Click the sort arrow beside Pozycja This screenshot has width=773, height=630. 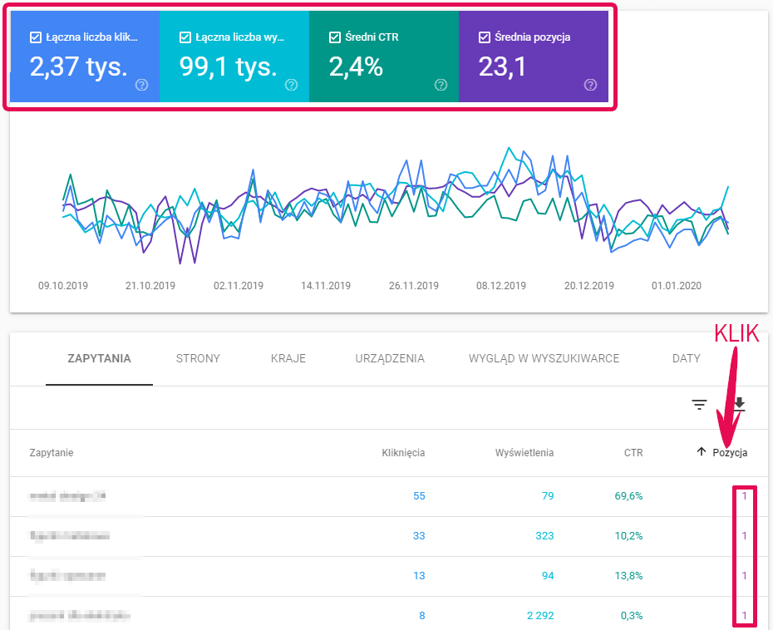(702, 452)
